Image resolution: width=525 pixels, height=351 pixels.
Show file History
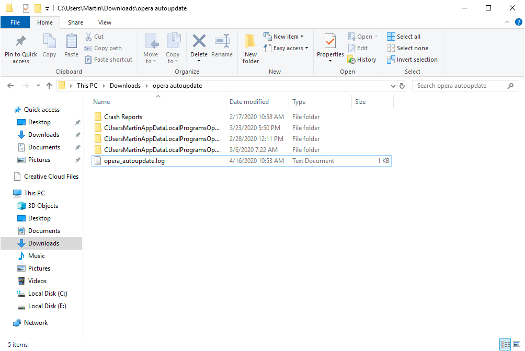point(362,60)
